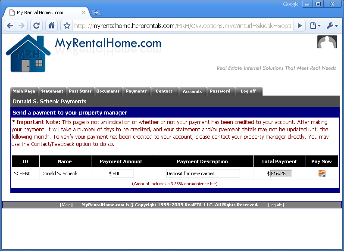
Task: Click the browser address bar URL
Action: [182, 26]
